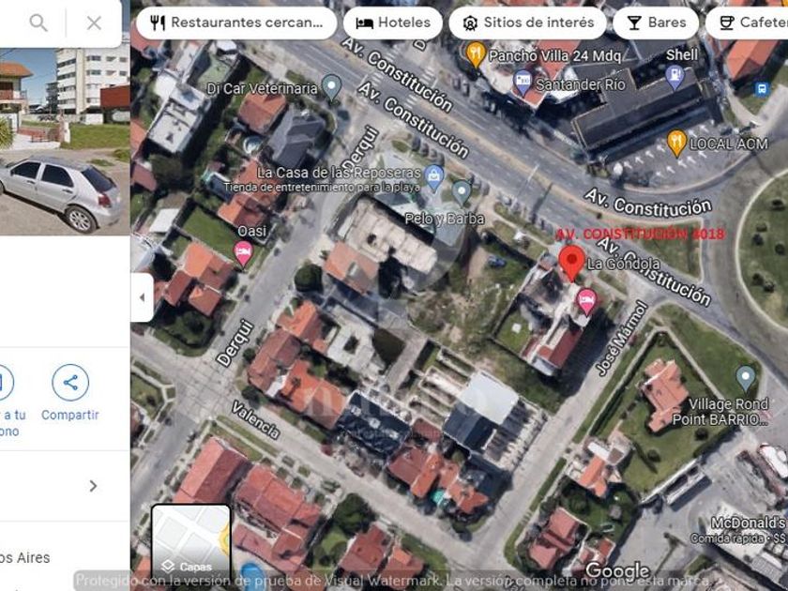This screenshot has width=788, height=591.
Task: Open the Oasi hotel marker
Action: tap(243, 252)
